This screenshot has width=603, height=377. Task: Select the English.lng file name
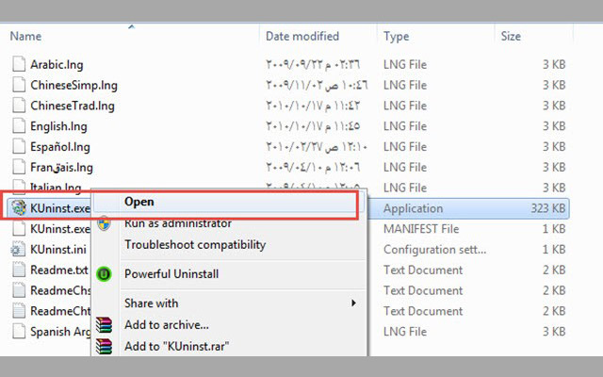[x=62, y=126]
